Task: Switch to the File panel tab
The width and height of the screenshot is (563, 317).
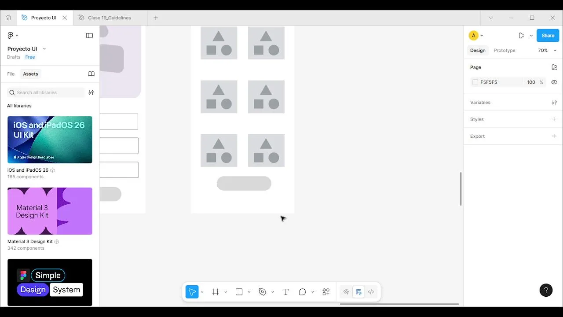Action: pos(11,74)
